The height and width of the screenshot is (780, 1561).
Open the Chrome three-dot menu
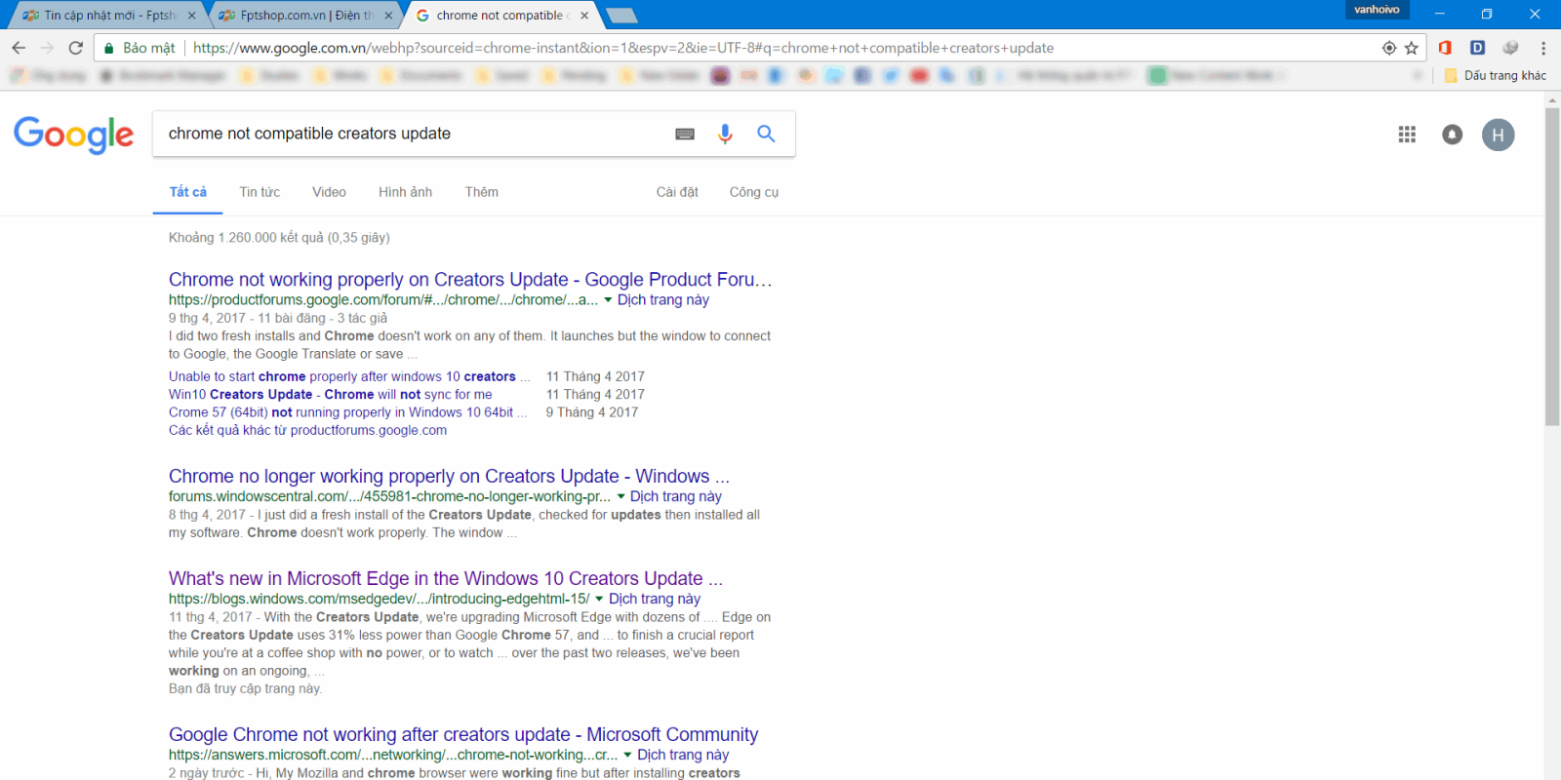pyautogui.click(x=1542, y=48)
